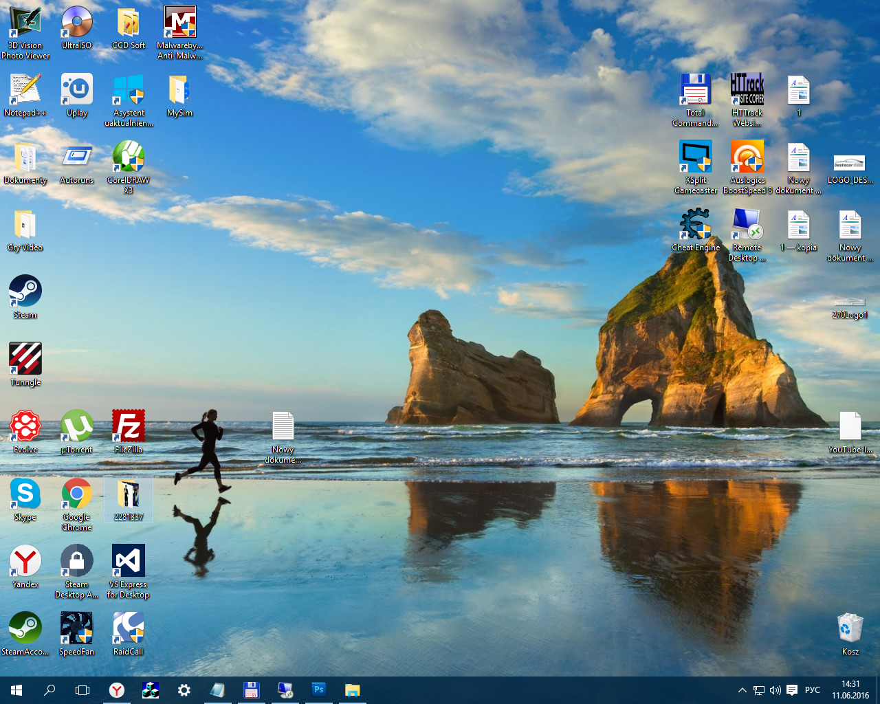
Task: Open Action Center notifications icon
Action: point(792,690)
